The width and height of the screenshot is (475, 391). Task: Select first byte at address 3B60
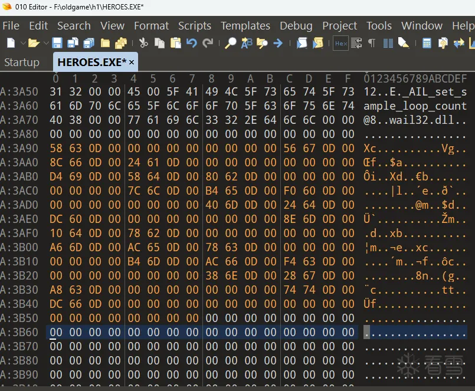[55, 332]
